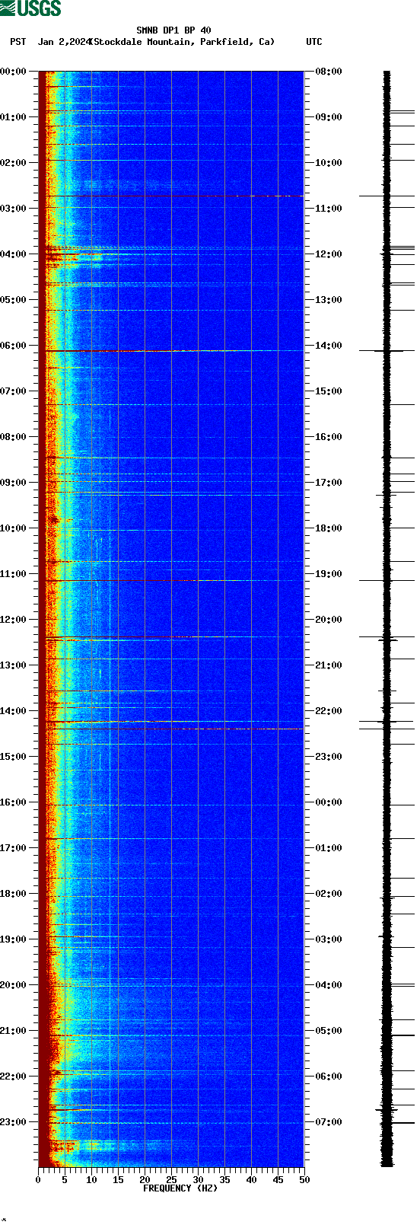Click the UTC '02:00' time label

[329, 894]
